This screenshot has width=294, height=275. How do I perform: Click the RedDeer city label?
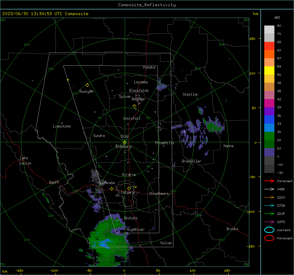coord(139,99)
